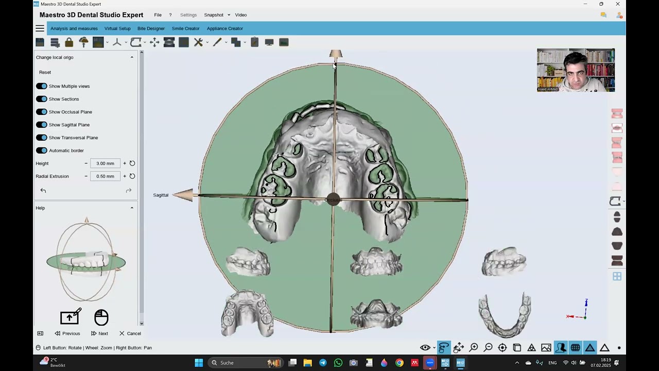Switch to Bite Designer tab
This screenshot has width=659, height=371.
click(151, 28)
